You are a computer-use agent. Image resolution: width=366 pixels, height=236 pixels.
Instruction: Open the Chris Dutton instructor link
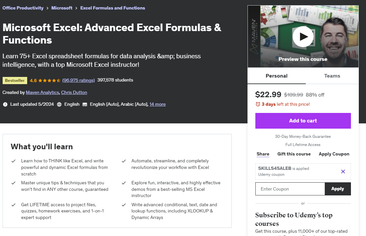coord(74,92)
